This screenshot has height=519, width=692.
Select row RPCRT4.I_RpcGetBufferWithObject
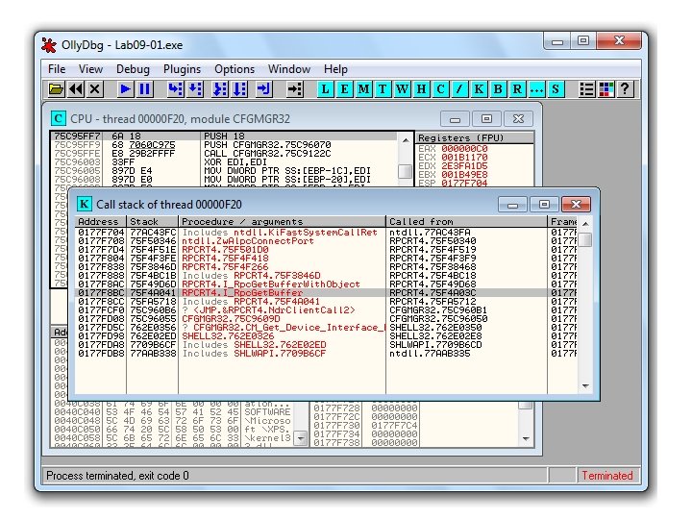(x=327, y=284)
